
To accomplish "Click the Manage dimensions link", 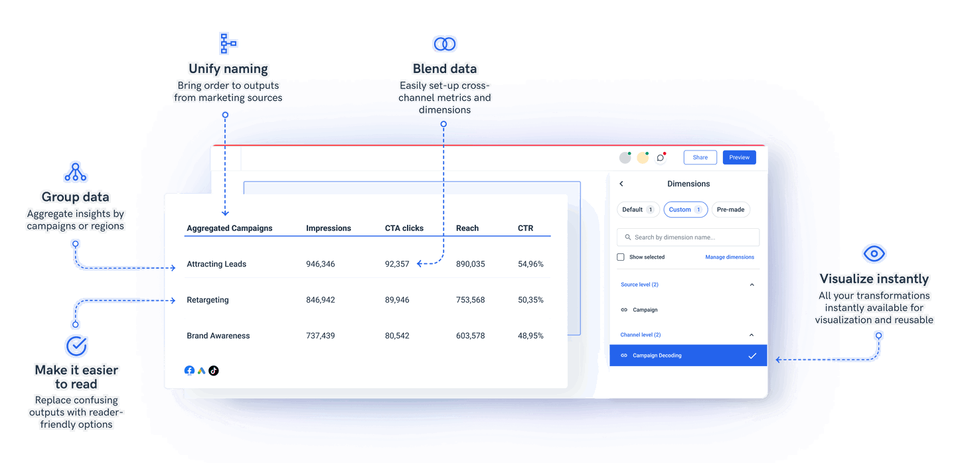I will point(730,257).
